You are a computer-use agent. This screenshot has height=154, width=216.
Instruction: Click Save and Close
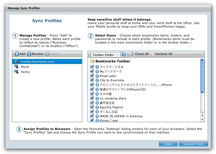pyautogui.click(x=193, y=144)
